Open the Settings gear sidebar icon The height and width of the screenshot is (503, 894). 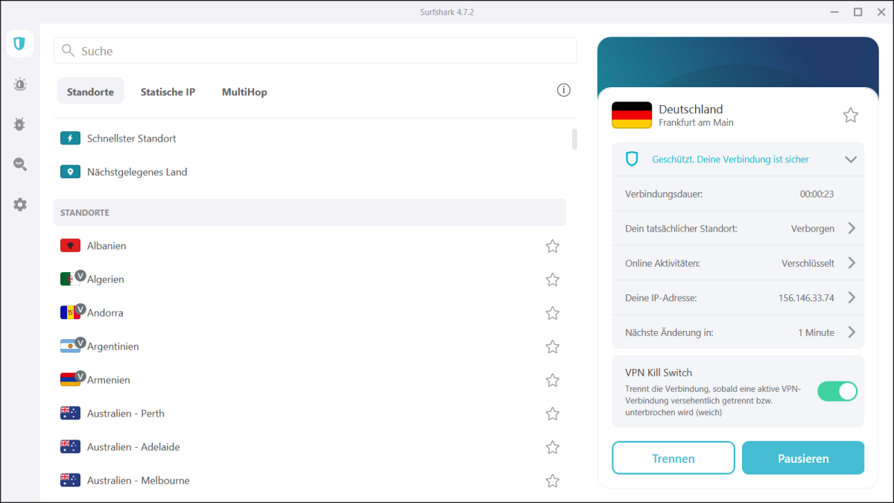(20, 204)
